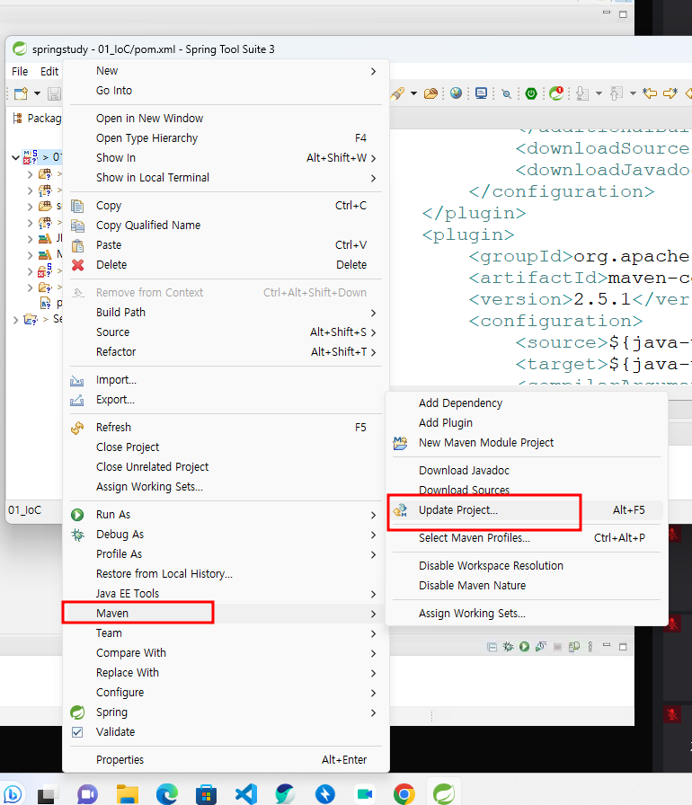Expand the Show In submenu
This screenshot has width=692, height=805.
(x=373, y=158)
